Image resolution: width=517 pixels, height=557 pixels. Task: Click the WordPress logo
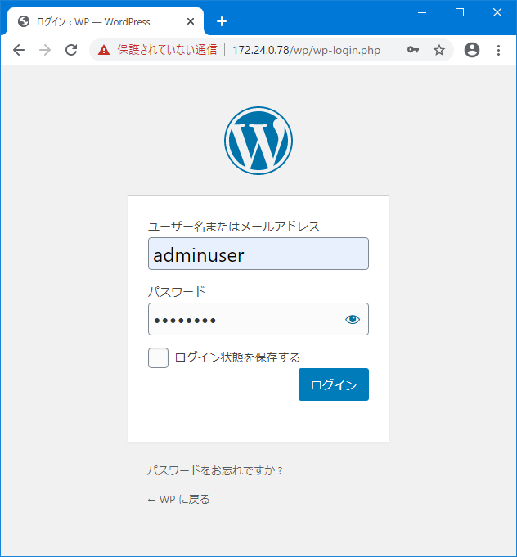click(258, 141)
